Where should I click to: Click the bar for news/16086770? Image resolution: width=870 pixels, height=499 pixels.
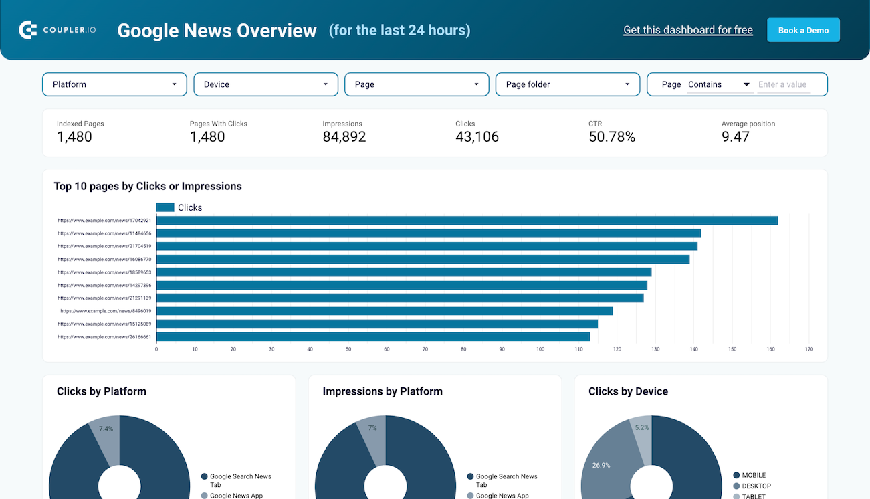click(x=423, y=259)
